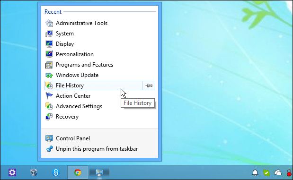Click the File History folder-clock icon
Viewport: 293px width, 180px height.
49,86
